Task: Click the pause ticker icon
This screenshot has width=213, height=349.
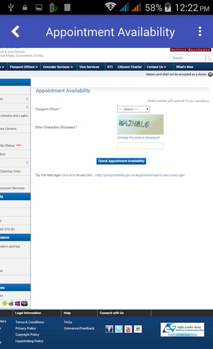Action: coord(210,74)
